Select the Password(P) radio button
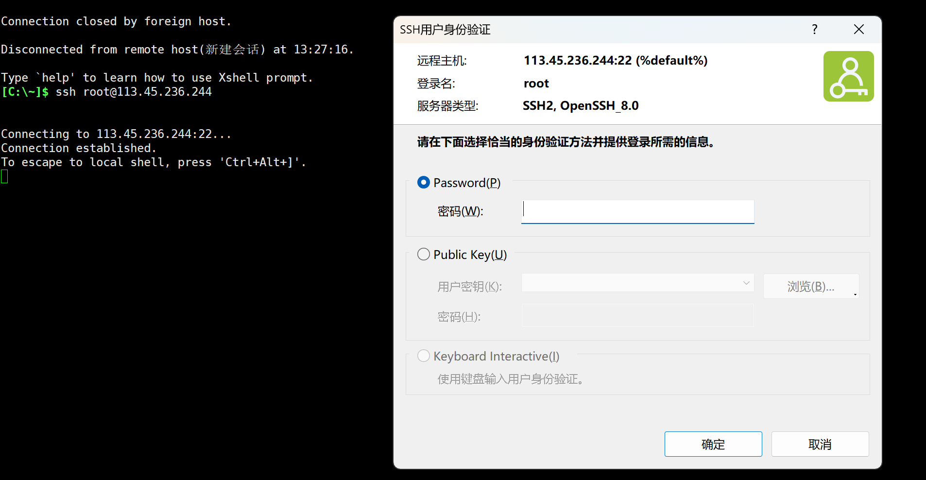Image resolution: width=926 pixels, height=480 pixels. pyautogui.click(x=424, y=183)
